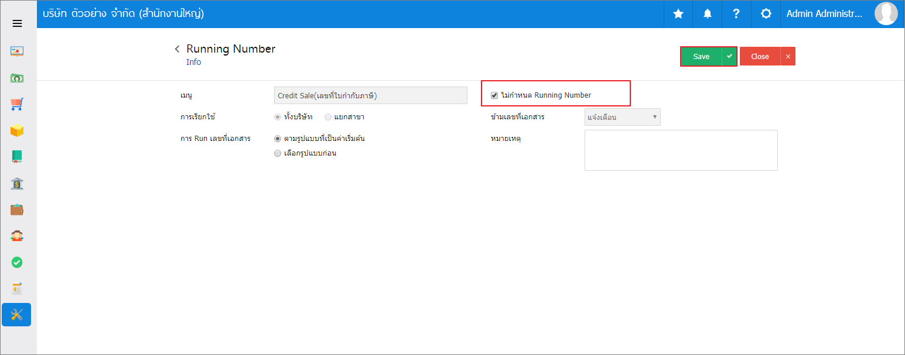Select the ทั้งบริษัท radio button
This screenshot has height=355, width=905.
click(x=278, y=117)
